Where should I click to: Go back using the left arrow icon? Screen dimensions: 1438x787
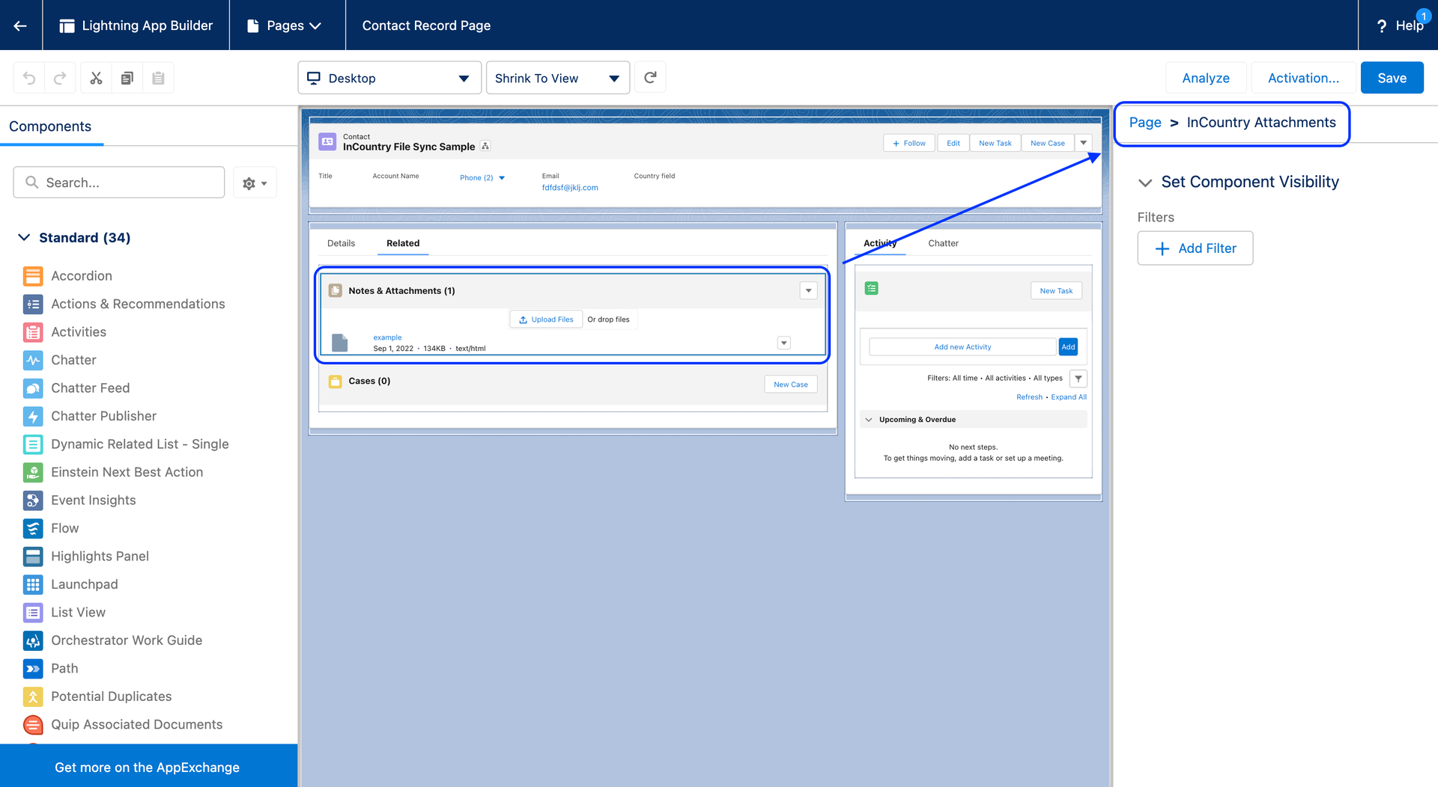[x=20, y=25]
